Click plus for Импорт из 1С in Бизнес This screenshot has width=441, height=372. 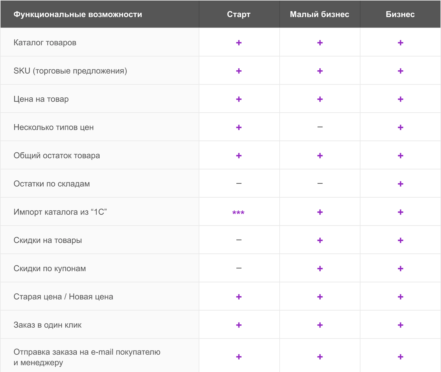pos(400,212)
